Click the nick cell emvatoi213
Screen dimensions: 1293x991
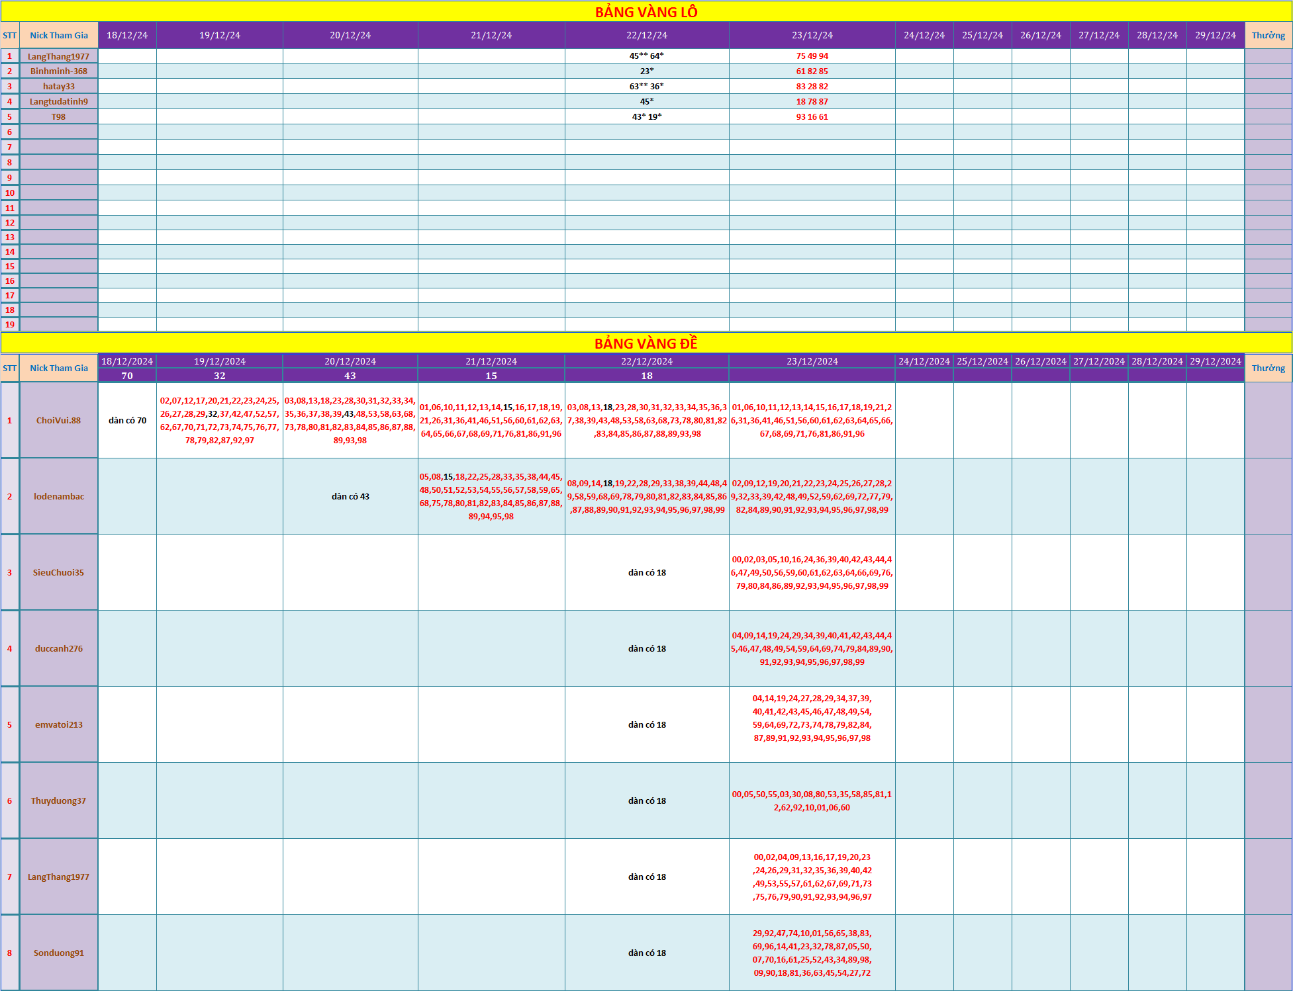59,725
